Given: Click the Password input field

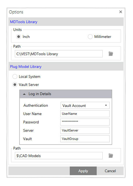Looking at the screenshot, I should click(85, 122).
